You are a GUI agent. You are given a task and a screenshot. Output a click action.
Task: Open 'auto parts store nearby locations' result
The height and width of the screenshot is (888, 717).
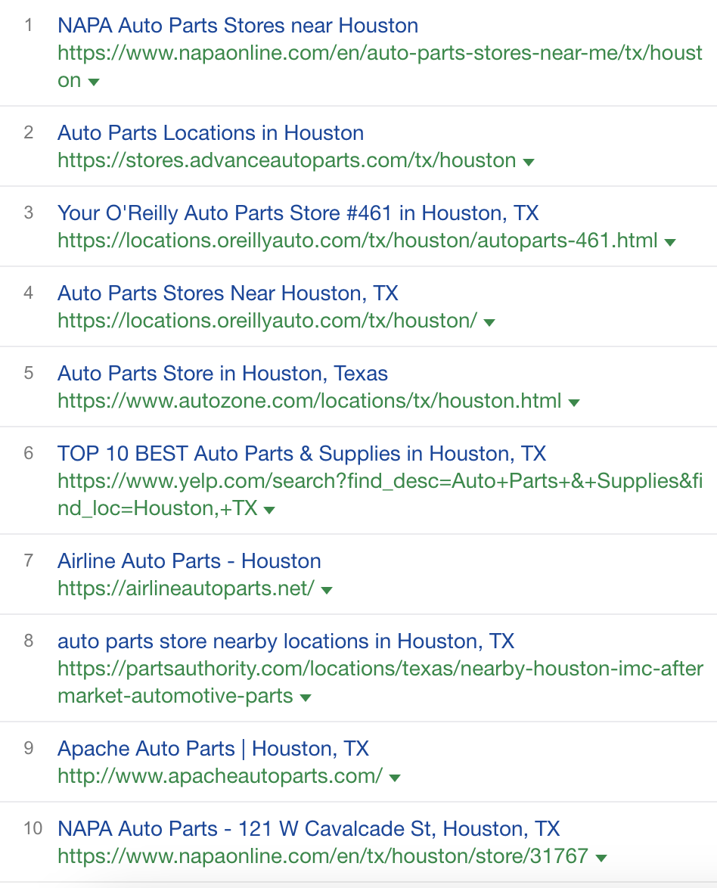pos(286,641)
